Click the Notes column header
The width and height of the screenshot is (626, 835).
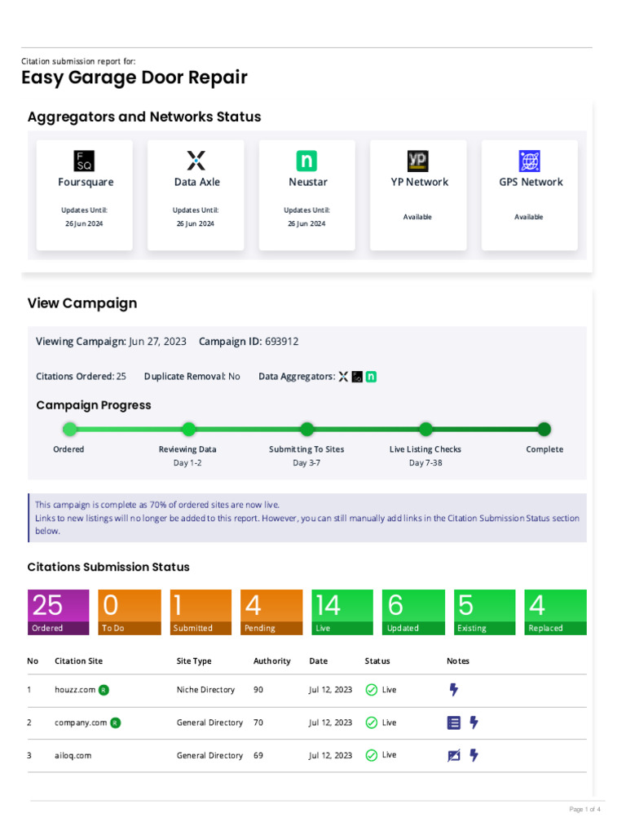(458, 660)
